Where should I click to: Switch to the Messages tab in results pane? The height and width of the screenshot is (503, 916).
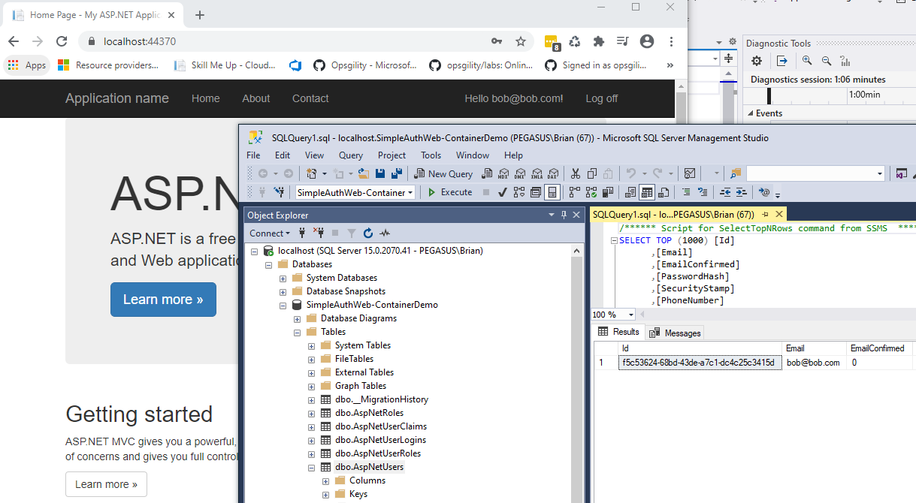676,333
